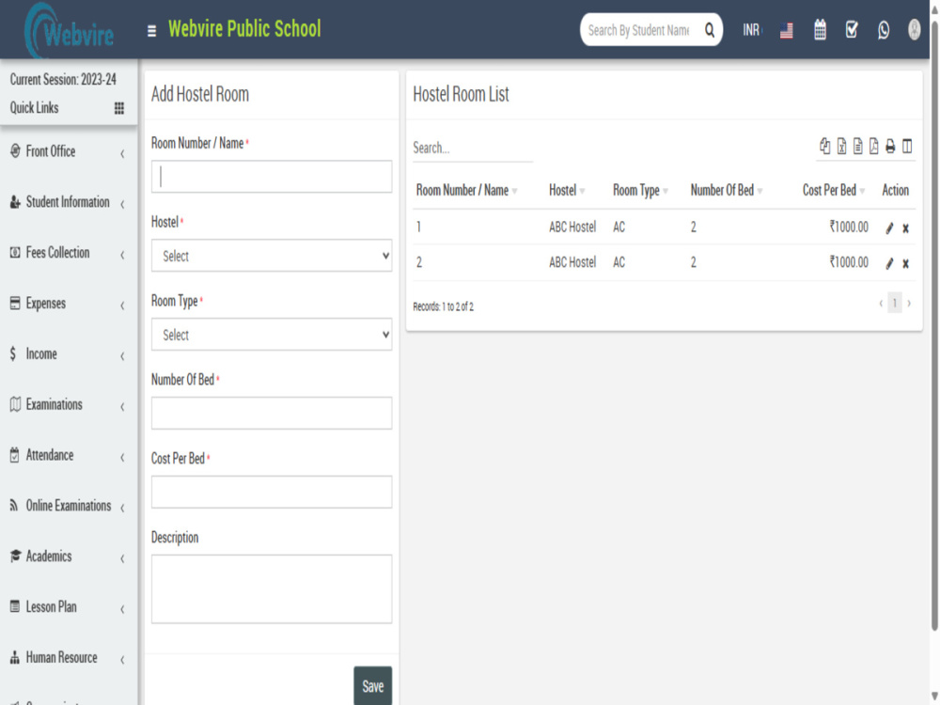Expand the Front Office menu
Image resolution: width=940 pixels, height=705 pixels.
[69, 151]
